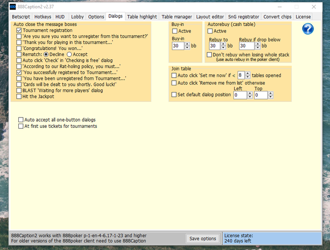Increase the Rebuy to spinner value

[223, 44]
